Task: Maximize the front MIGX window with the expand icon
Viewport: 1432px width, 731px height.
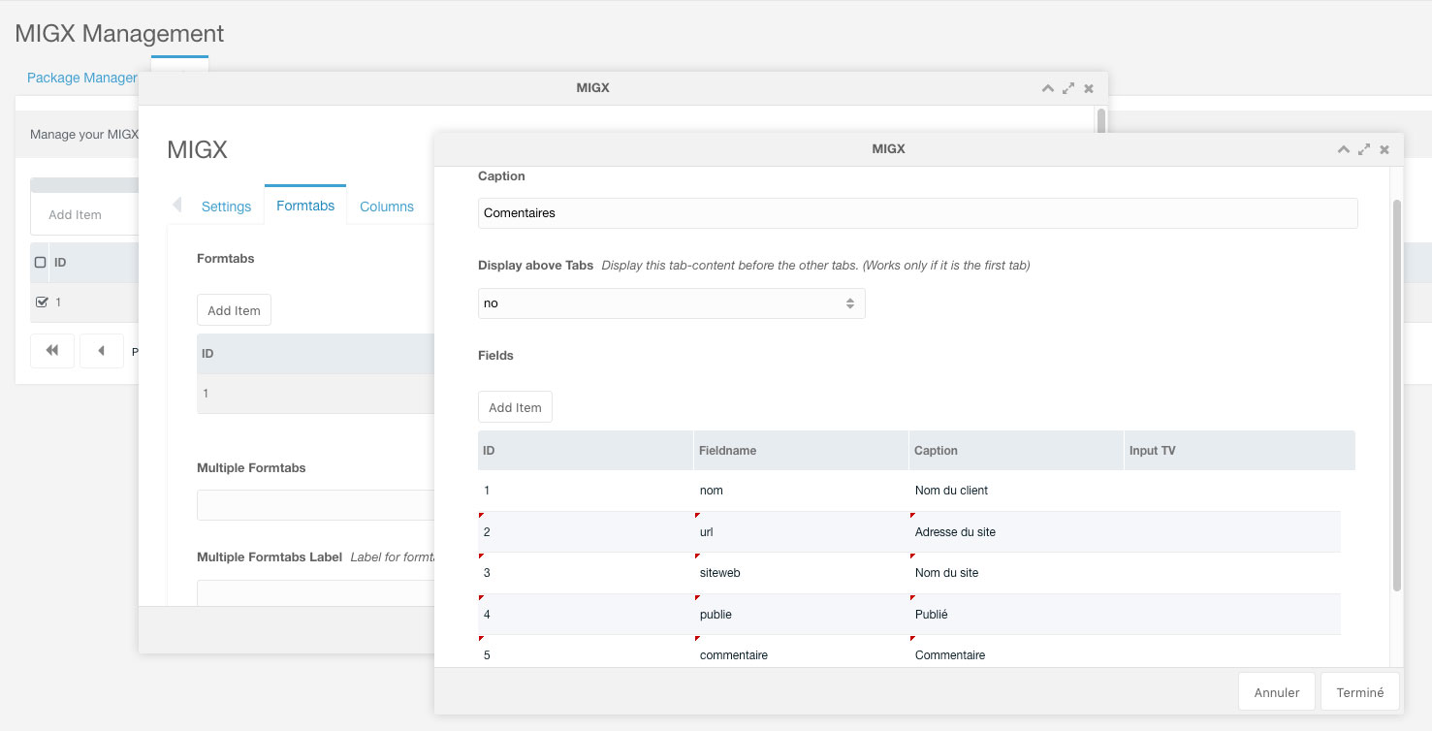Action: [1364, 149]
